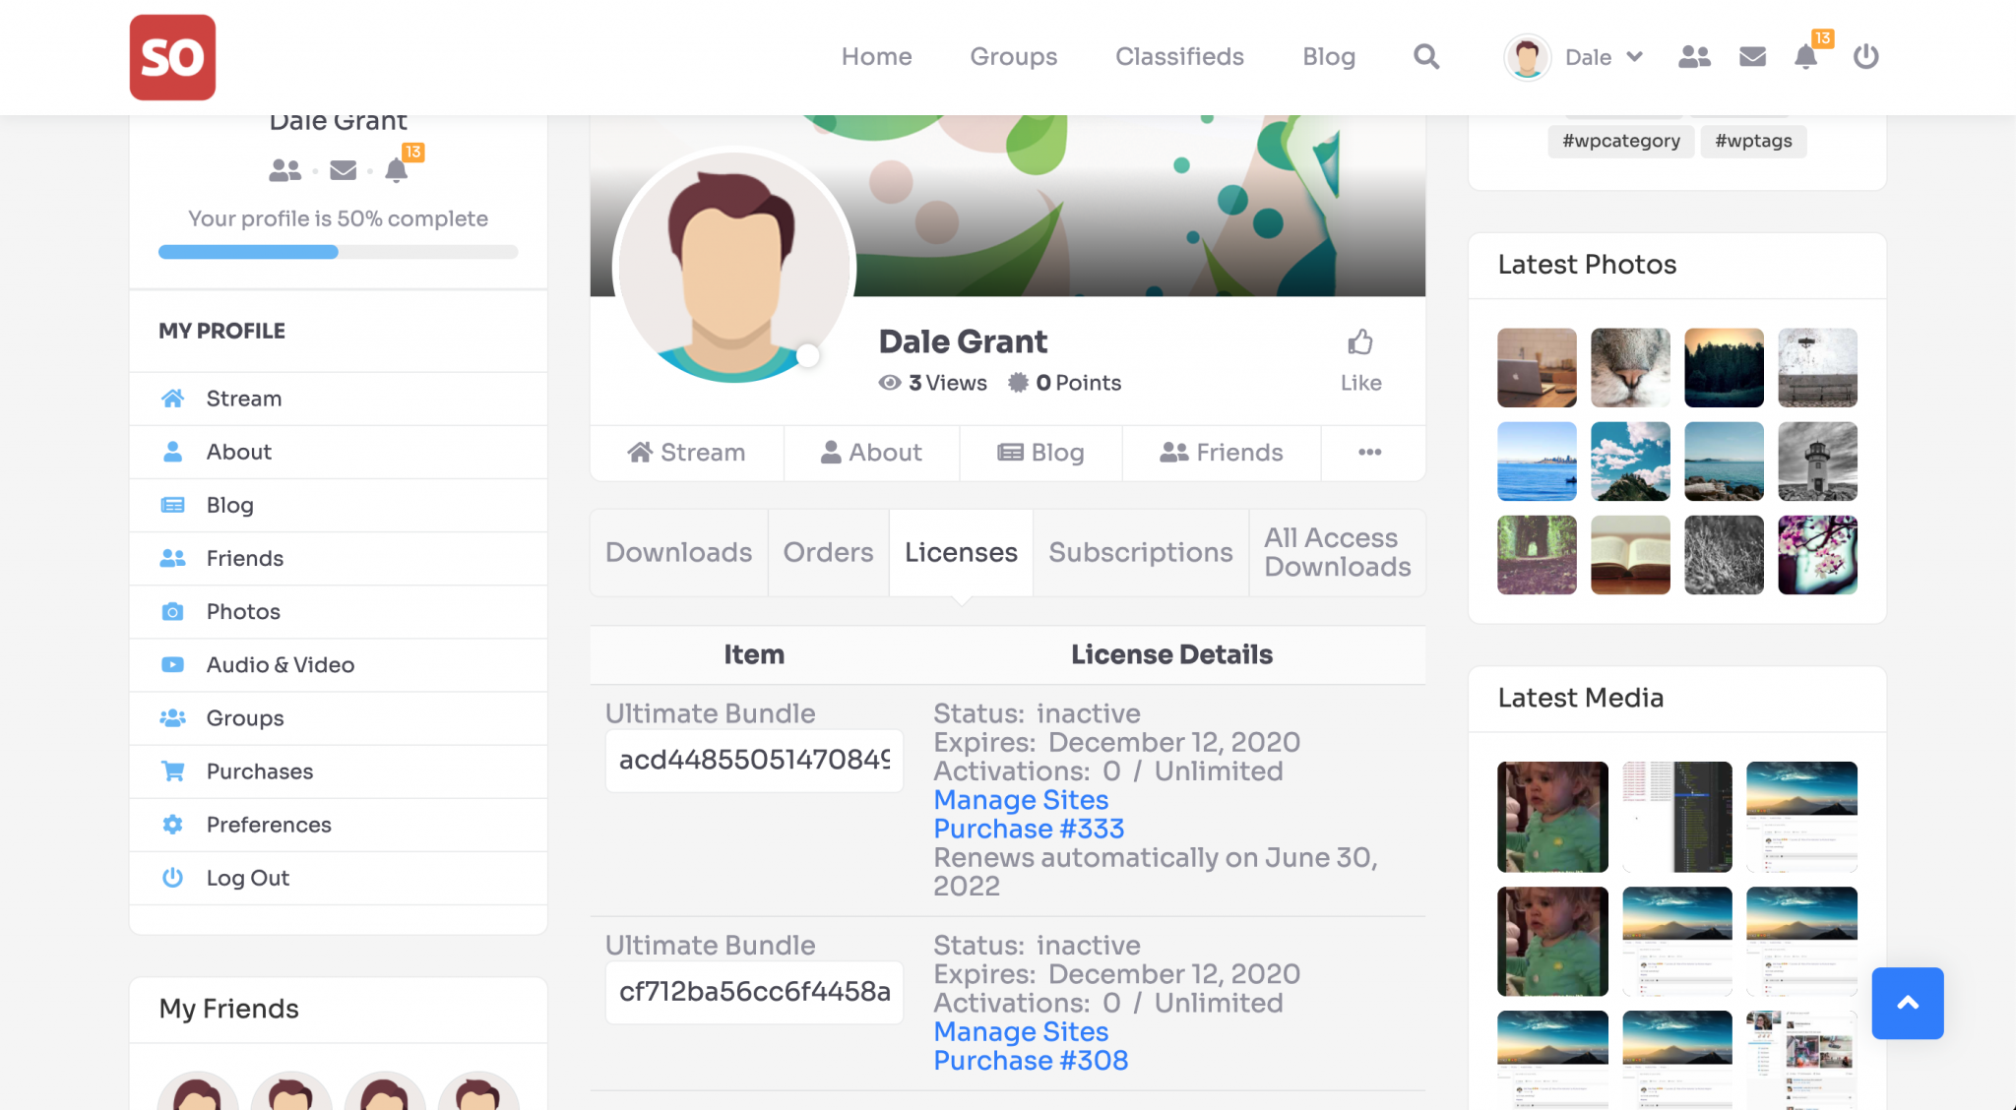Screen dimensions: 2016x1110
Task: Open Purchase #308 from license details
Action: (1031, 1061)
